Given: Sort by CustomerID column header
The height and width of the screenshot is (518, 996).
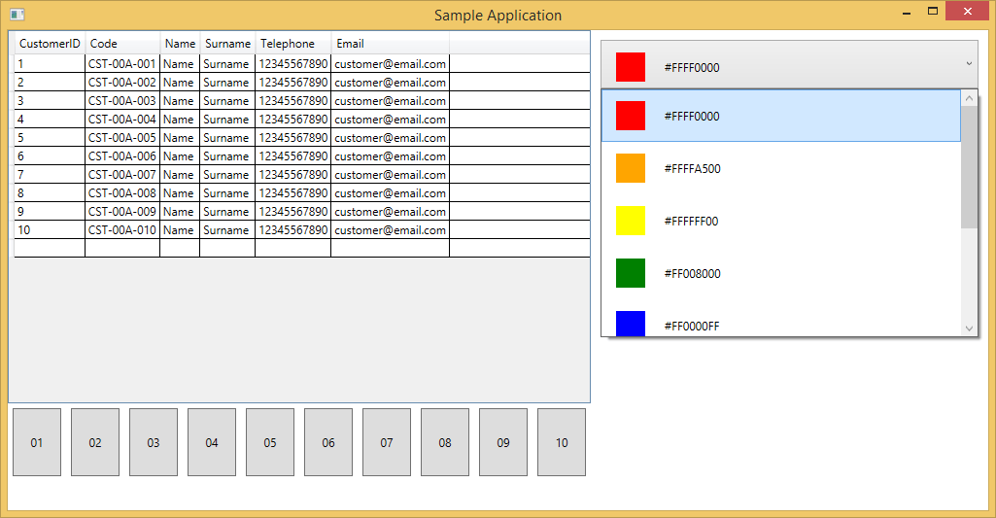Looking at the screenshot, I should (50, 44).
